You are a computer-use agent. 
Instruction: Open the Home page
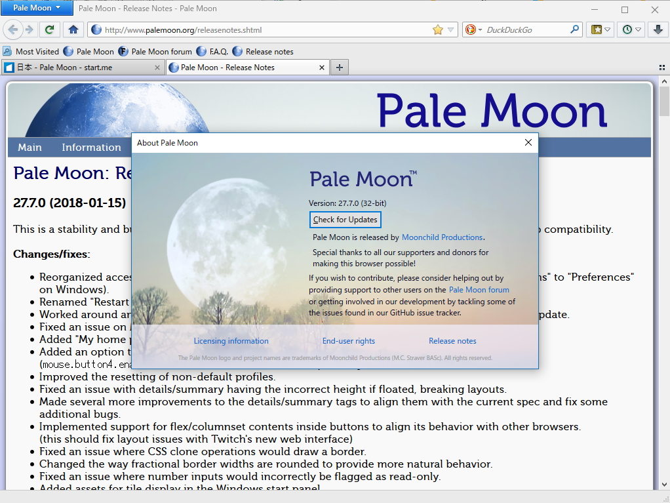pos(73,30)
